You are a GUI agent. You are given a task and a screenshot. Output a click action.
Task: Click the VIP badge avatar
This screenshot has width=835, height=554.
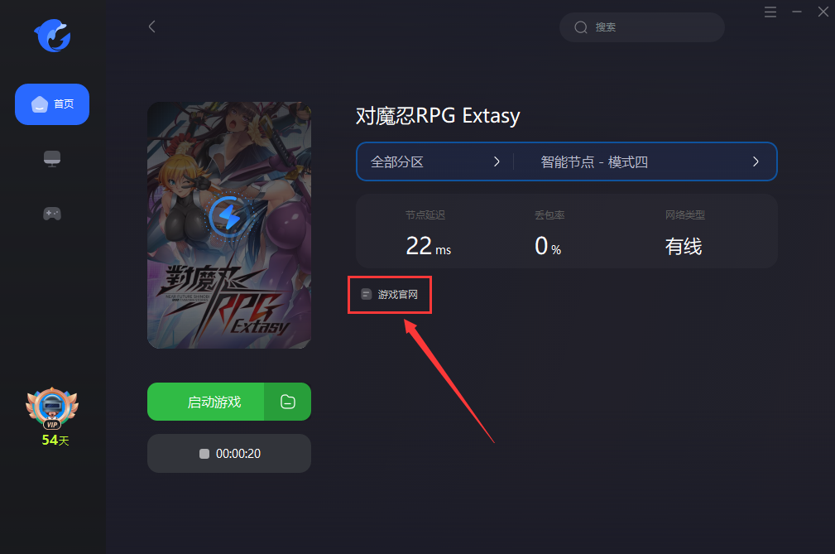(x=52, y=408)
